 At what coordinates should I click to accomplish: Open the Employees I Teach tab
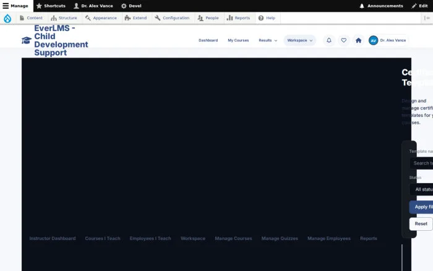click(150, 238)
